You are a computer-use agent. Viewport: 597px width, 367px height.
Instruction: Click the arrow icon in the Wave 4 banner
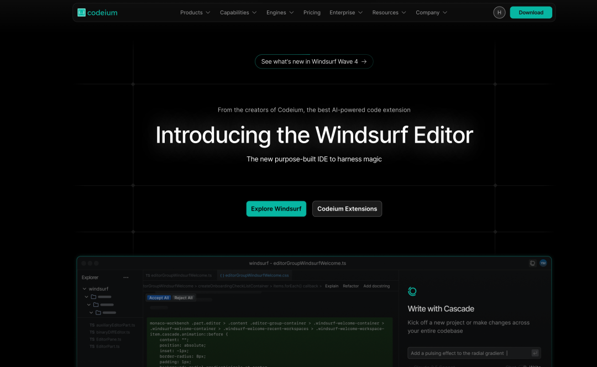(364, 62)
